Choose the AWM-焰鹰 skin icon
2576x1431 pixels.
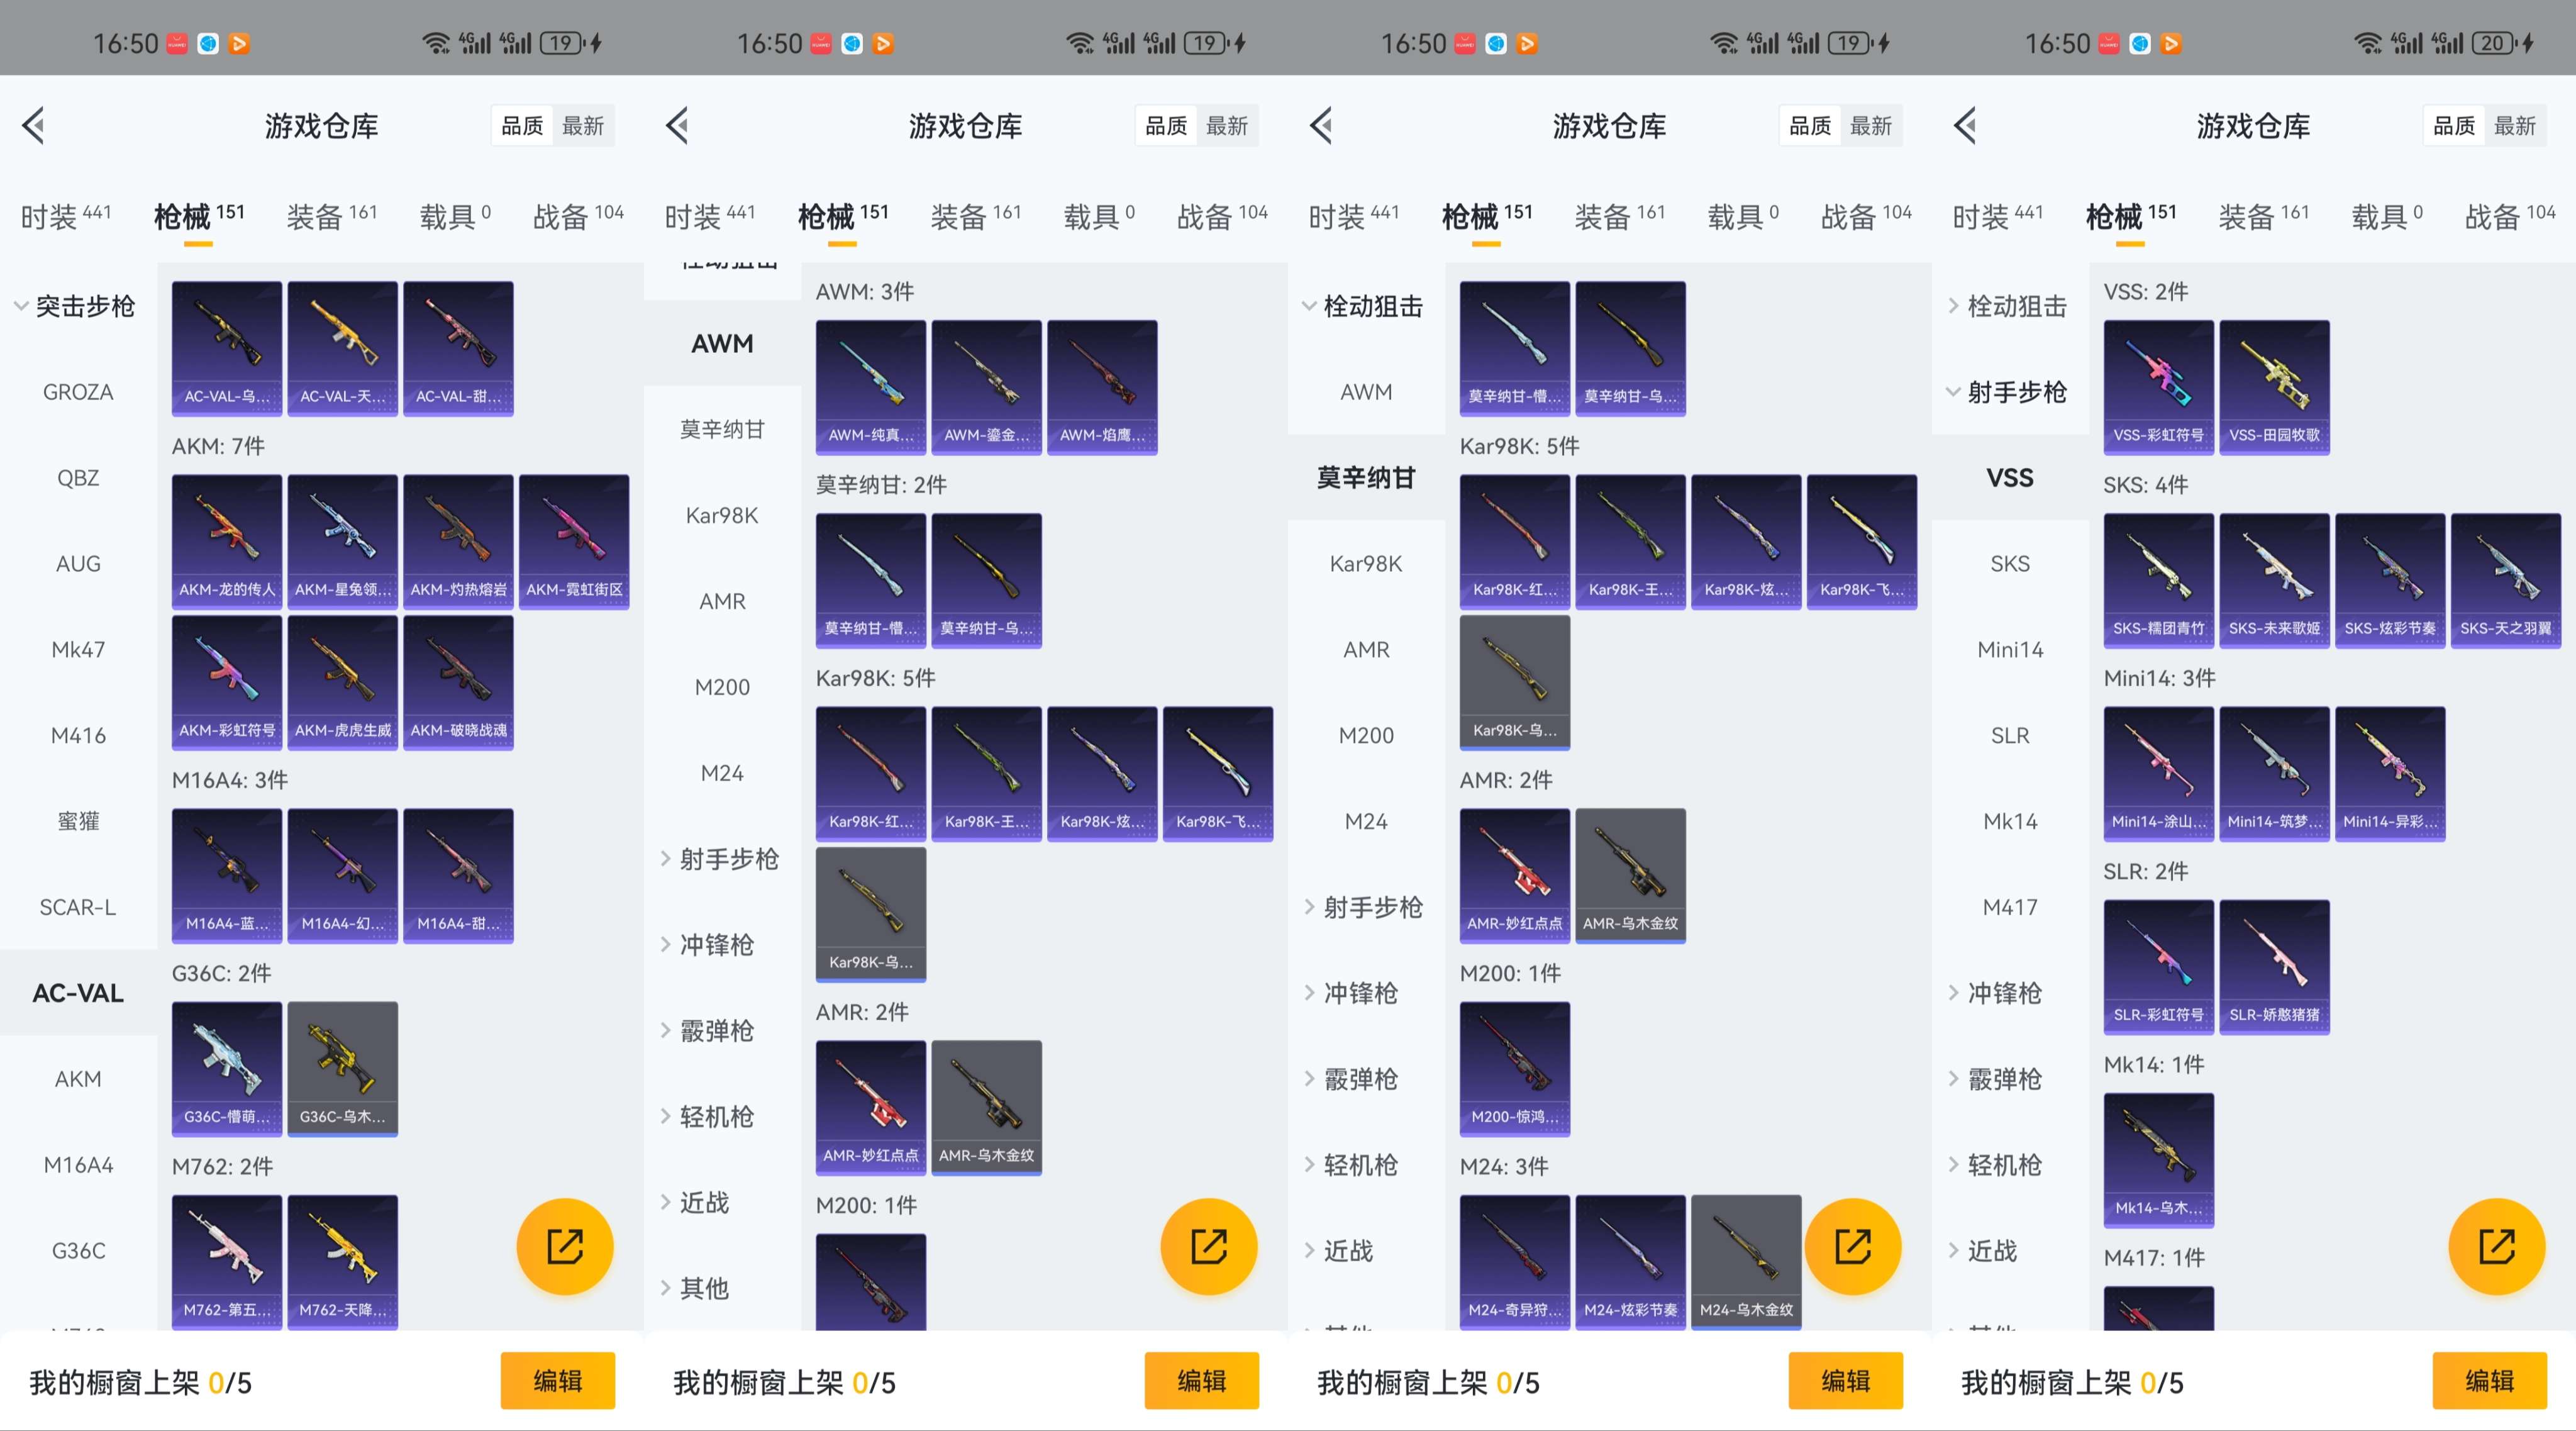[x=1102, y=387]
